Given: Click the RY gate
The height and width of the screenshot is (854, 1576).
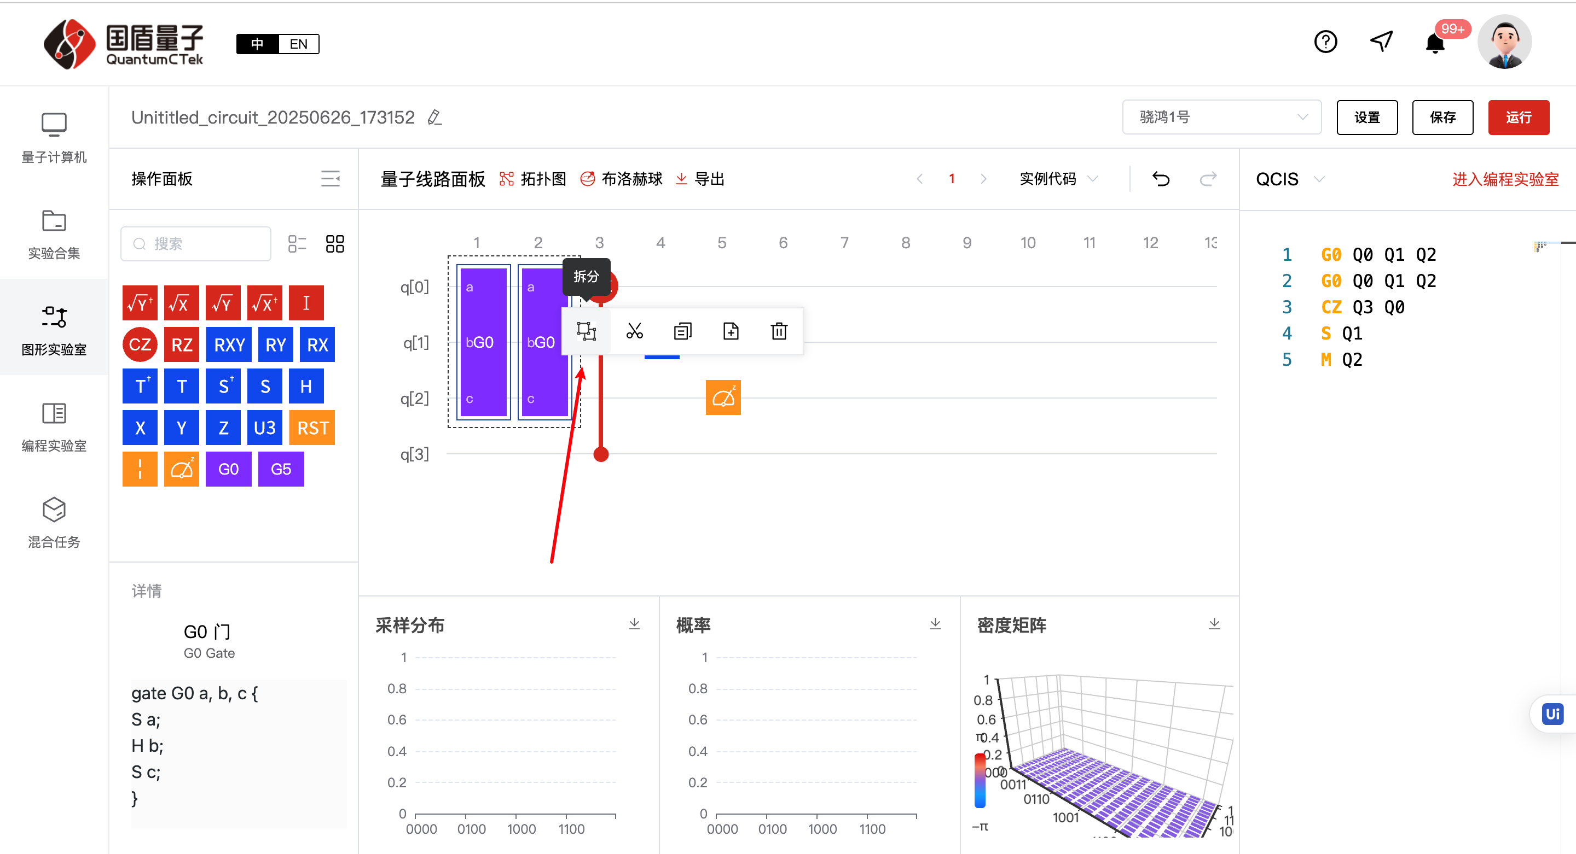Looking at the screenshot, I should [x=275, y=344].
